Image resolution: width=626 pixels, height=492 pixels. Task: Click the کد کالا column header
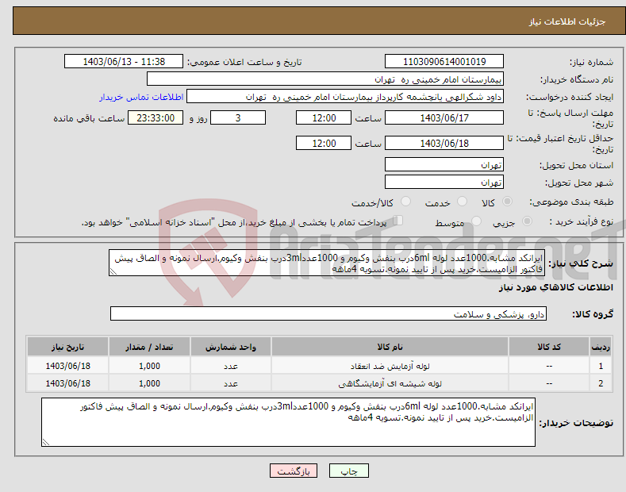[549, 347]
